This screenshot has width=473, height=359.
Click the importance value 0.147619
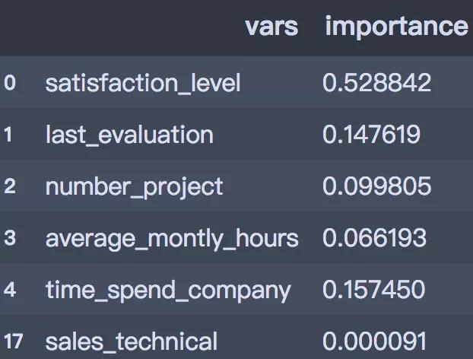(x=371, y=135)
